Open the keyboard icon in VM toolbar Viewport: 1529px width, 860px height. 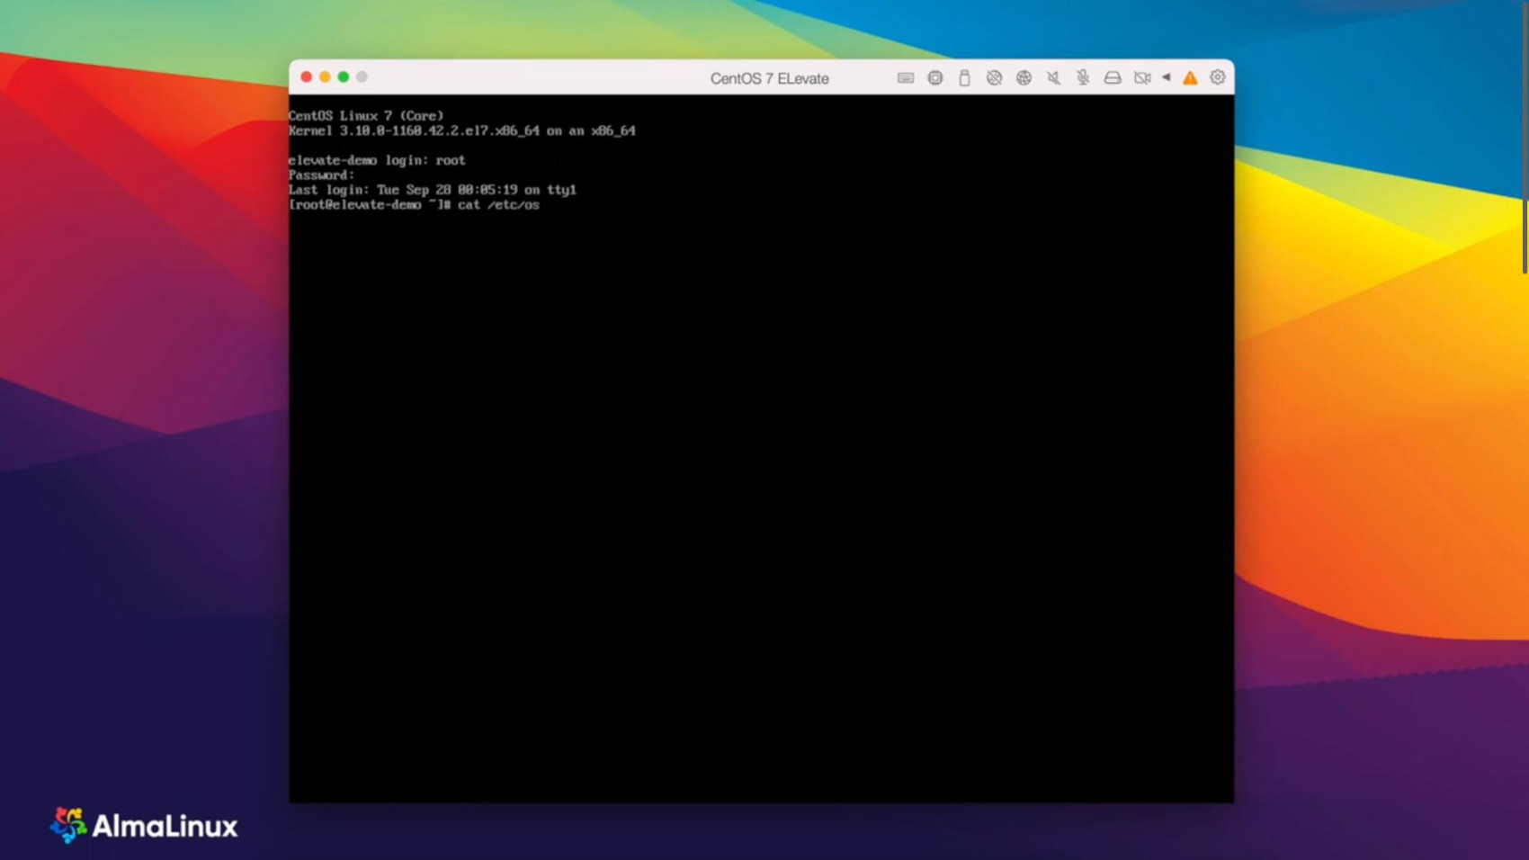906,78
